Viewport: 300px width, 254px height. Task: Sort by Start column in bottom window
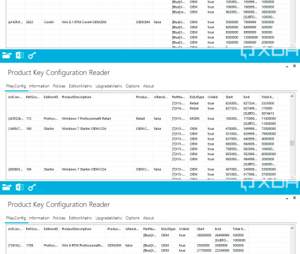(200, 229)
